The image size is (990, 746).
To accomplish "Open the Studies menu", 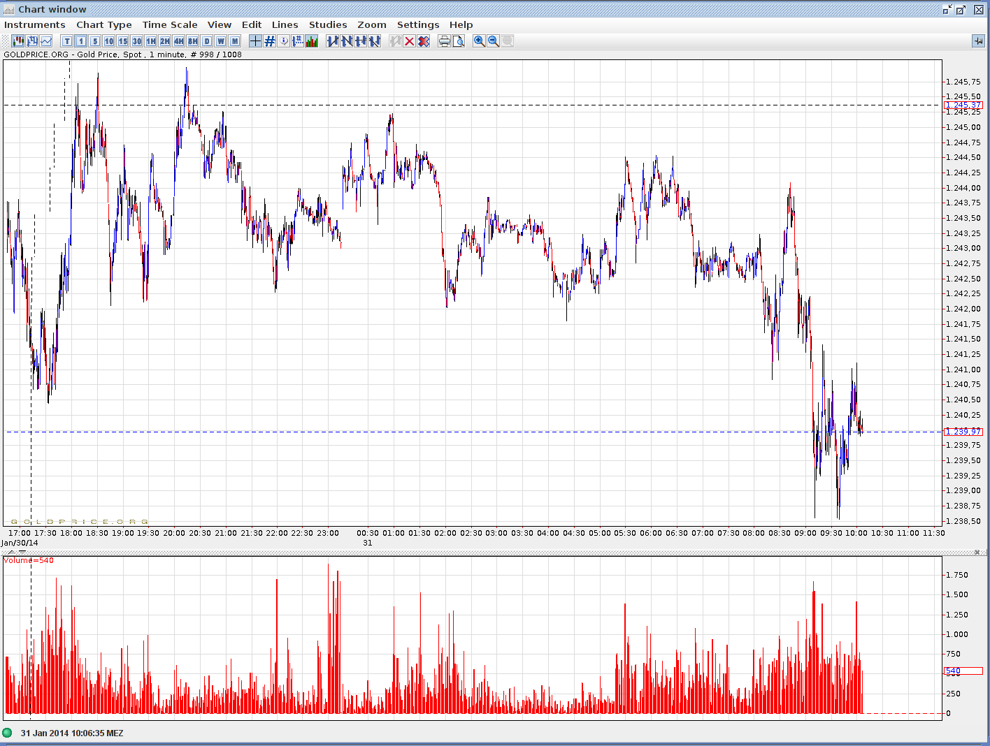I will [x=328, y=24].
